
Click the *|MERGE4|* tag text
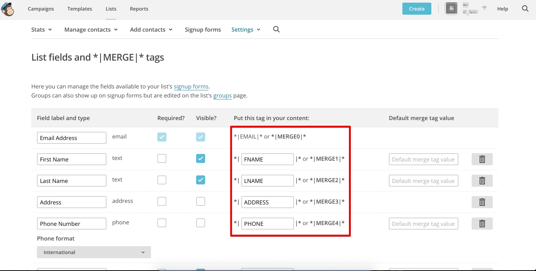tap(327, 223)
